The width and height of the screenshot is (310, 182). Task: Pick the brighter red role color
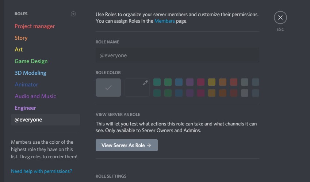click(234, 82)
